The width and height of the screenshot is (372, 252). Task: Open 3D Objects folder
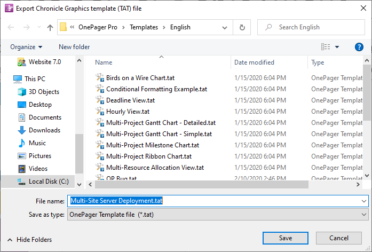38,92
